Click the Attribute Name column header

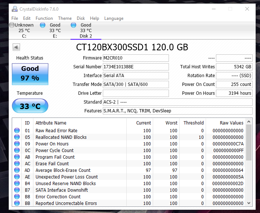click(x=51, y=123)
